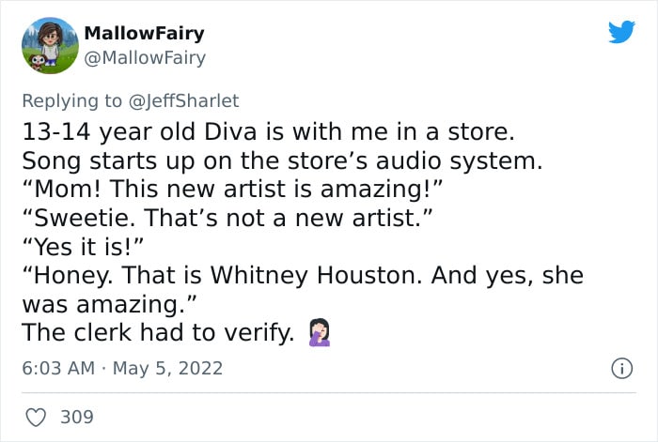Click the facepalm emoji in the tweet

pyautogui.click(x=320, y=332)
